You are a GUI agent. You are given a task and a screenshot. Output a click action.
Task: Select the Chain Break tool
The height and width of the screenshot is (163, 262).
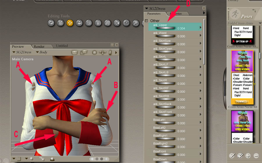point(108,23)
